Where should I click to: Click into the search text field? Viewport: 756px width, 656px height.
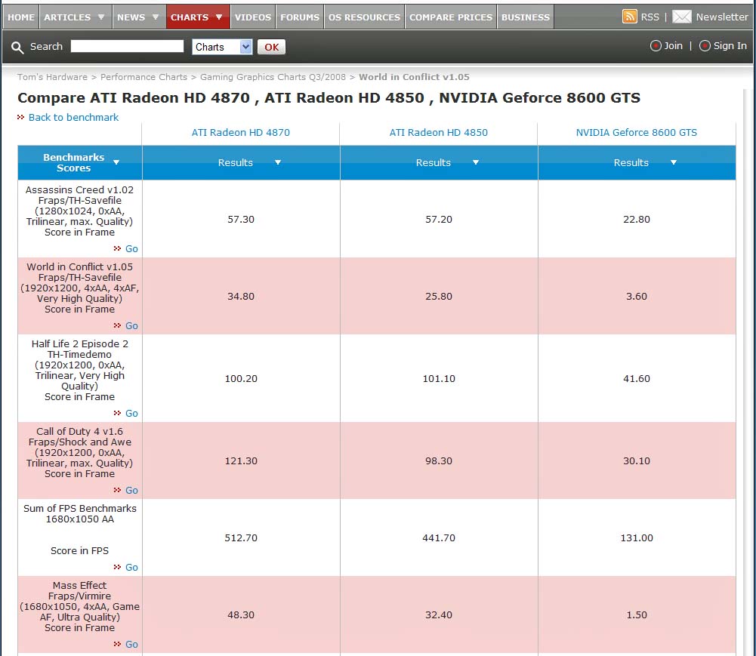tap(128, 46)
